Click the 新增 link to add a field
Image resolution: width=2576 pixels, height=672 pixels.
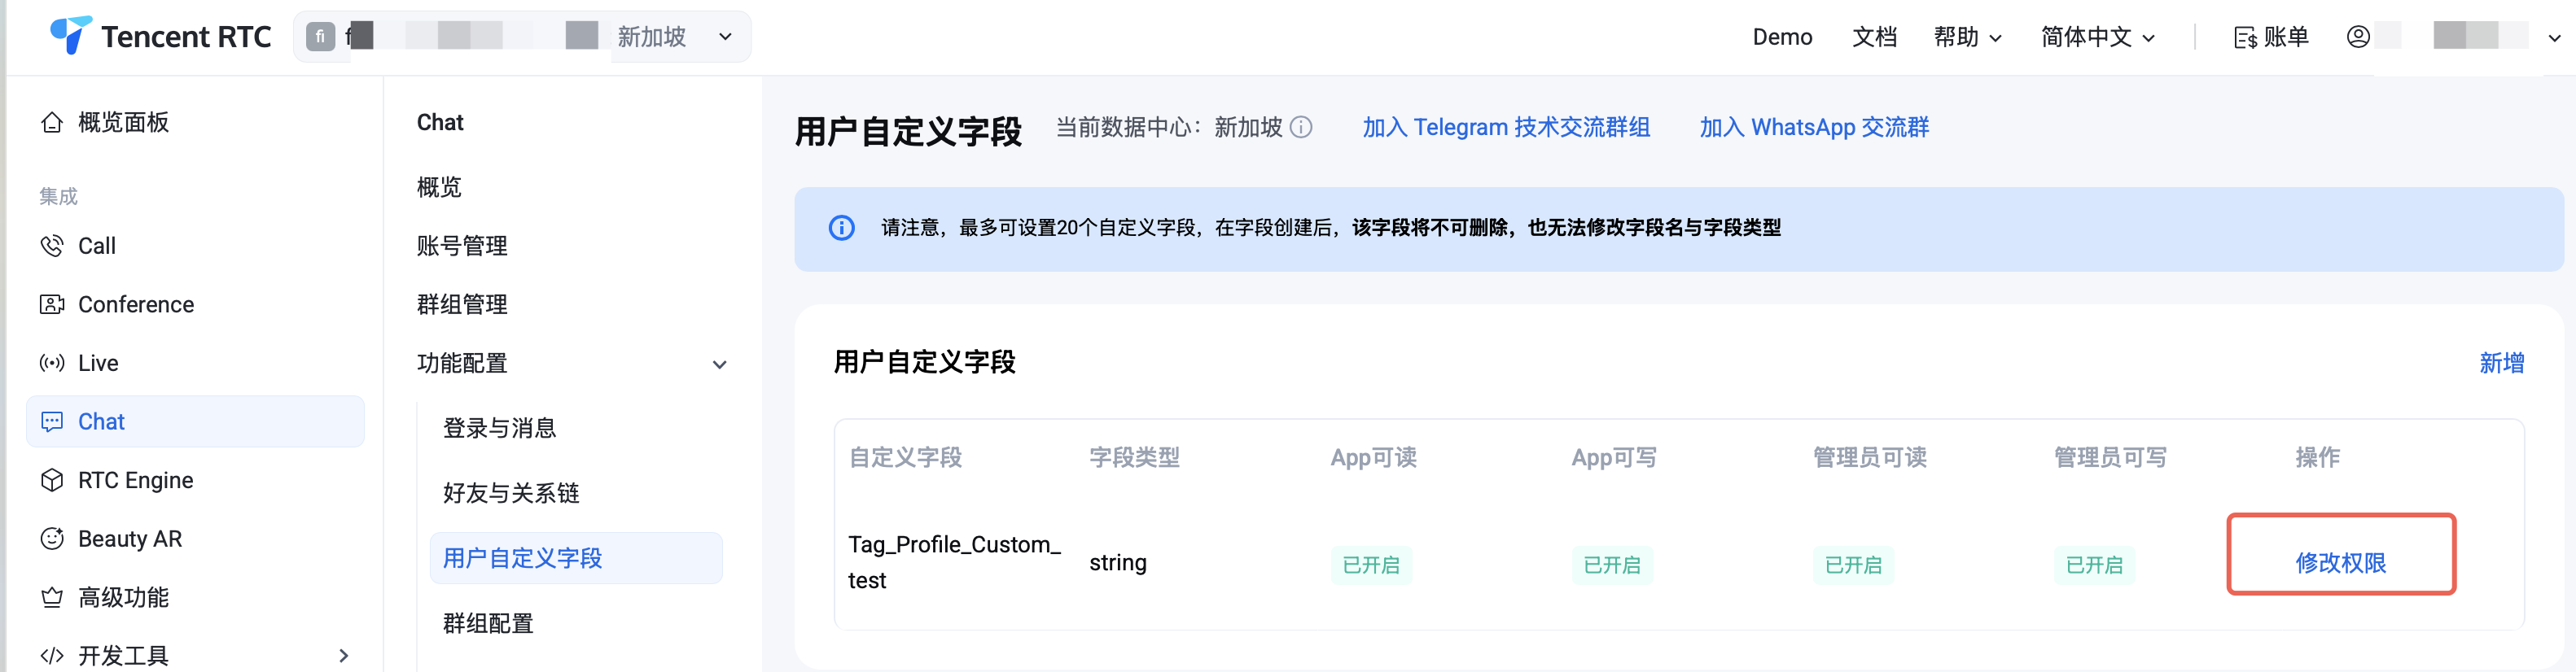tap(2501, 363)
